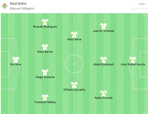Click Diego Llorente's number 3 shirt
Screen dimensions: 148x114
pyautogui.click(x=45, y=72)
